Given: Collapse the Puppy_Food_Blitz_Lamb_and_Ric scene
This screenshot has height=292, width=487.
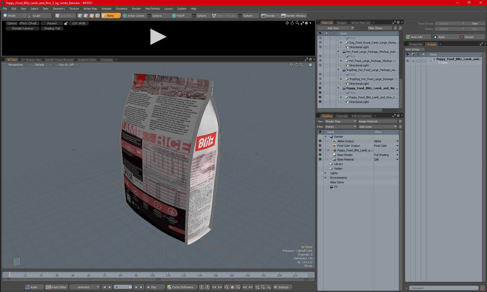Looking at the screenshot, I should tap(338, 88).
